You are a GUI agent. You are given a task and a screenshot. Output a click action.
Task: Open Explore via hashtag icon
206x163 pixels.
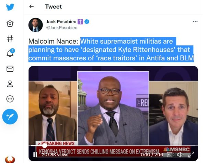pyautogui.click(x=10, y=39)
